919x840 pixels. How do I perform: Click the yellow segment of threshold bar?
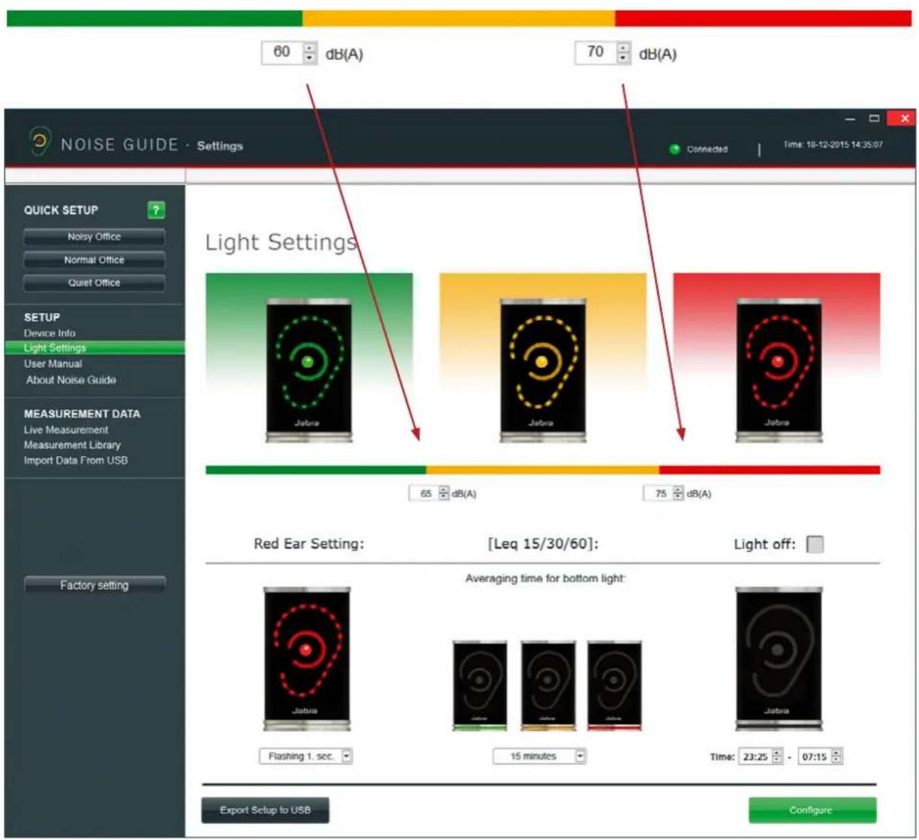click(x=543, y=470)
